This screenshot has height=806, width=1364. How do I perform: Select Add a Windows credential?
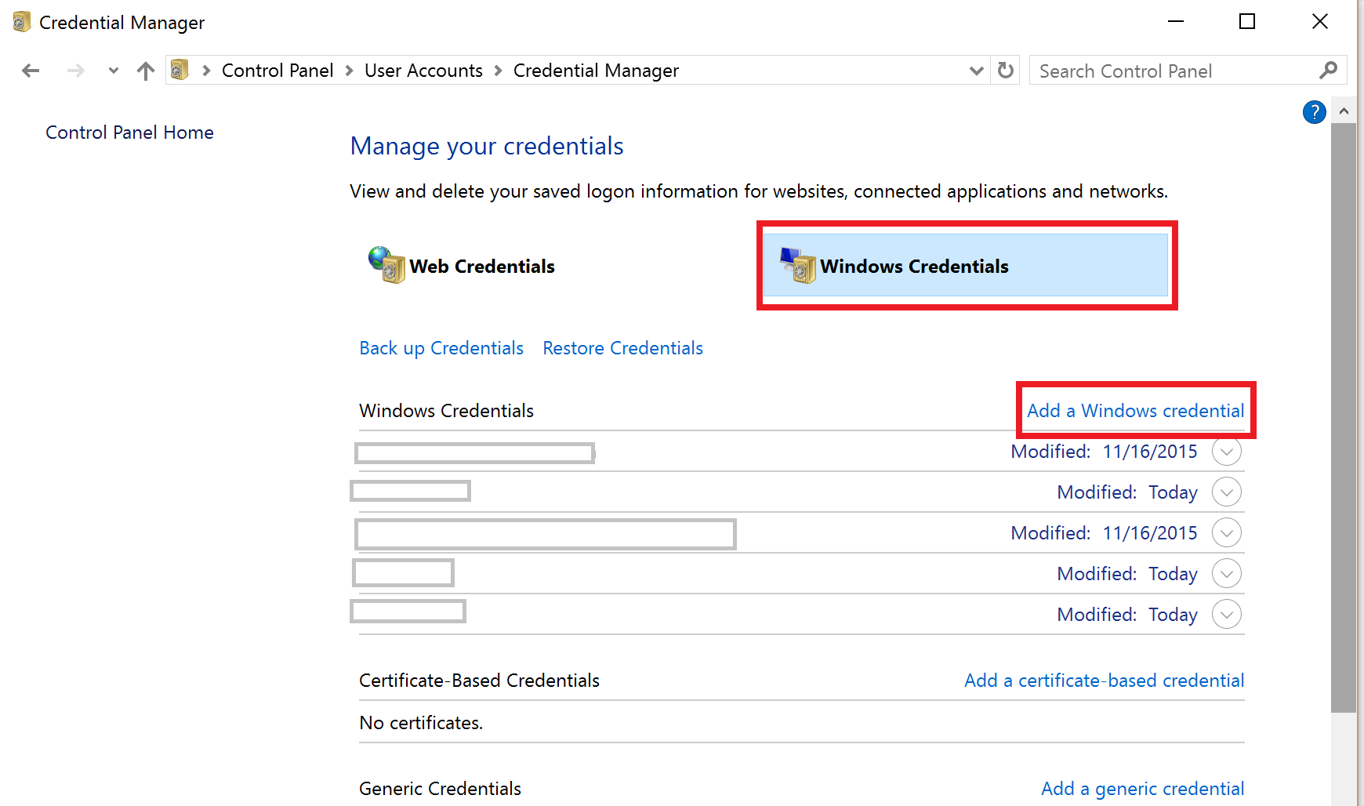click(1136, 410)
